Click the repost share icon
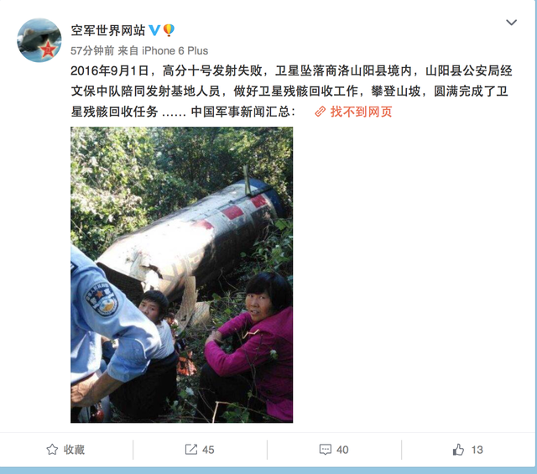This screenshot has width=537, height=474. click(x=191, y=450)
